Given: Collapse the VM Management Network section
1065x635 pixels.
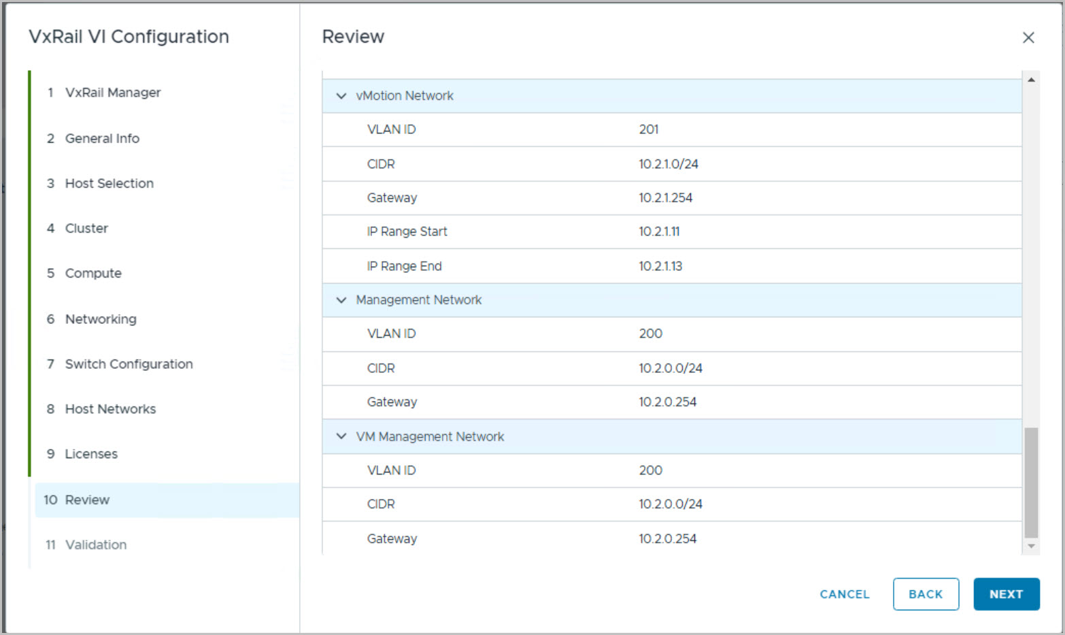Looking at the screenshot, I should [341, 436].
